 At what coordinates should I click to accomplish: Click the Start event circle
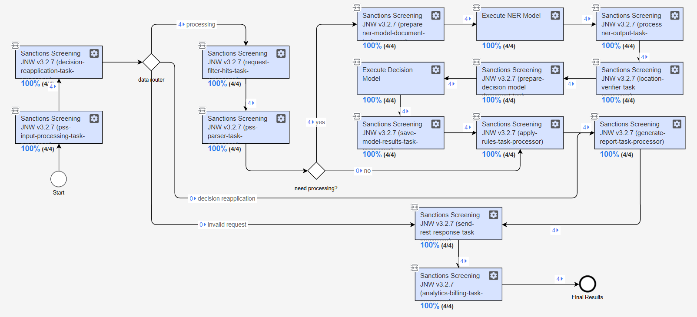pos(59,179)
